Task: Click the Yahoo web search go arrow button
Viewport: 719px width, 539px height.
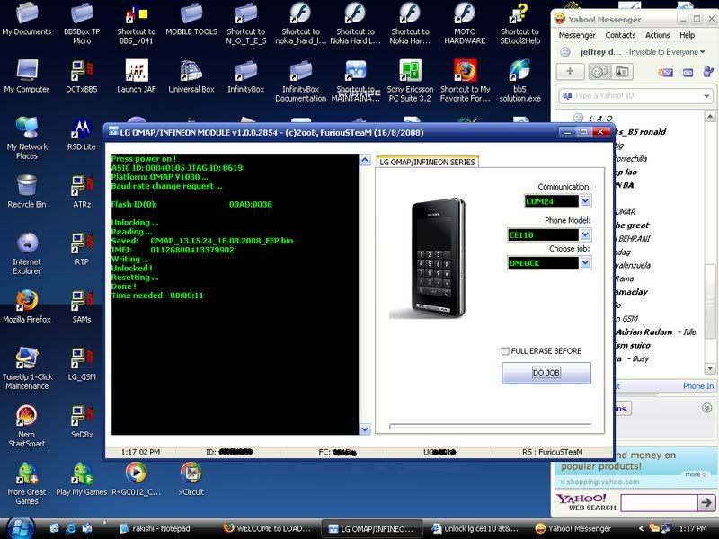Action: 706,503
